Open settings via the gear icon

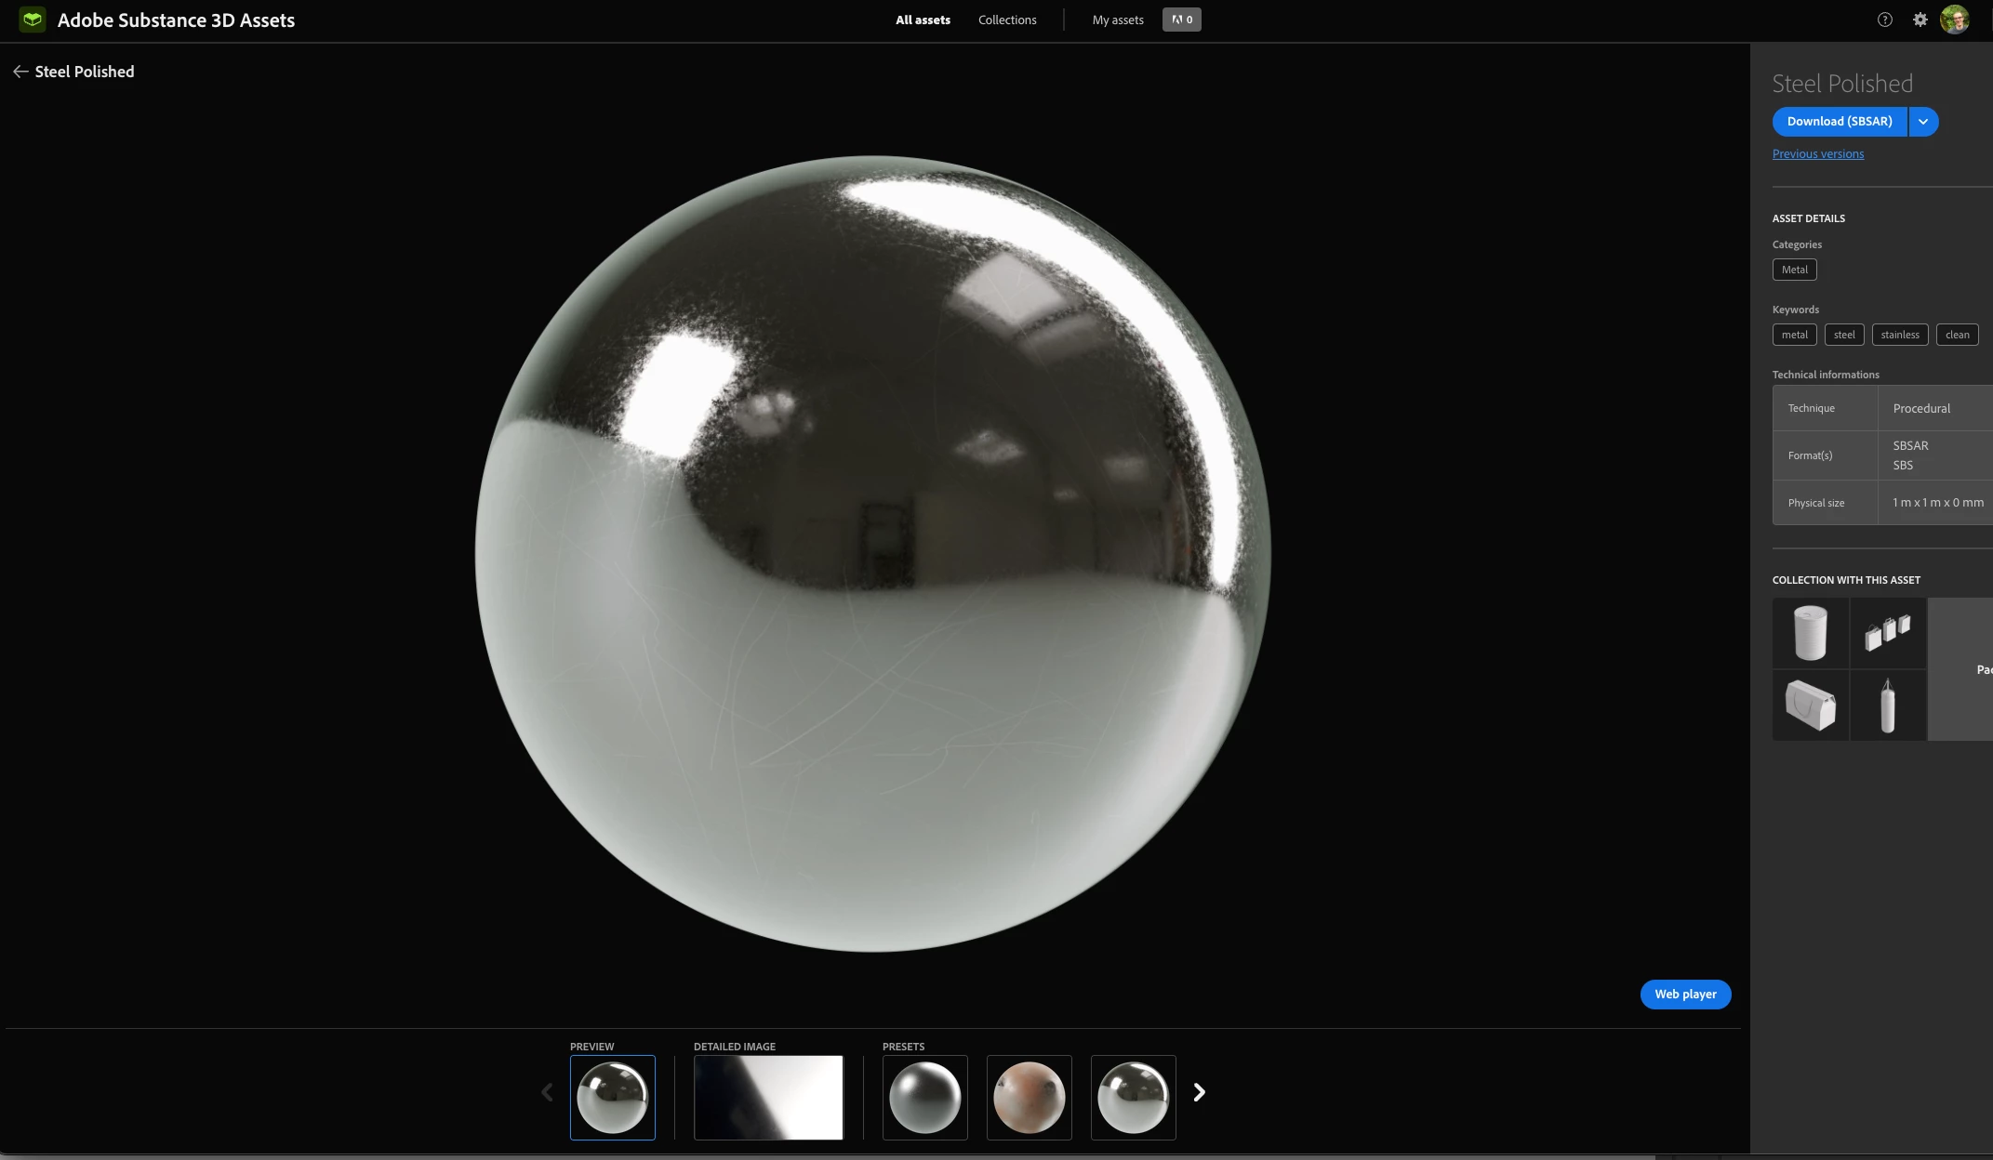click(1920, 20)
